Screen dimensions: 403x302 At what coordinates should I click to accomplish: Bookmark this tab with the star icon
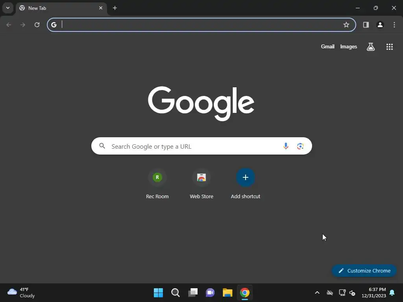tap(346, 25)
